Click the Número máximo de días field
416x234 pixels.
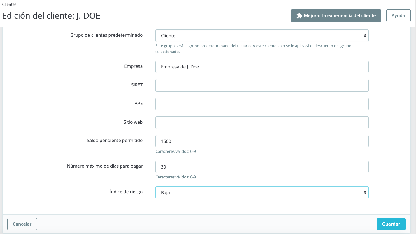[262, 167]
